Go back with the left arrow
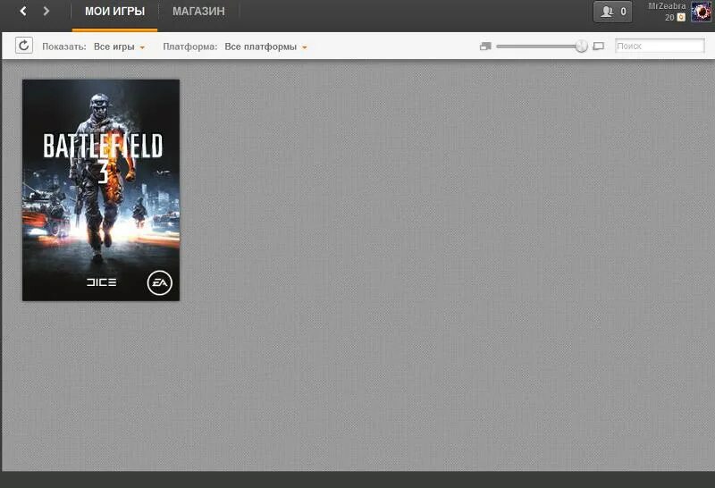Image resolution: width=715 pixels, height=488 pixels. pyautogui.click(x=23, y=11)
